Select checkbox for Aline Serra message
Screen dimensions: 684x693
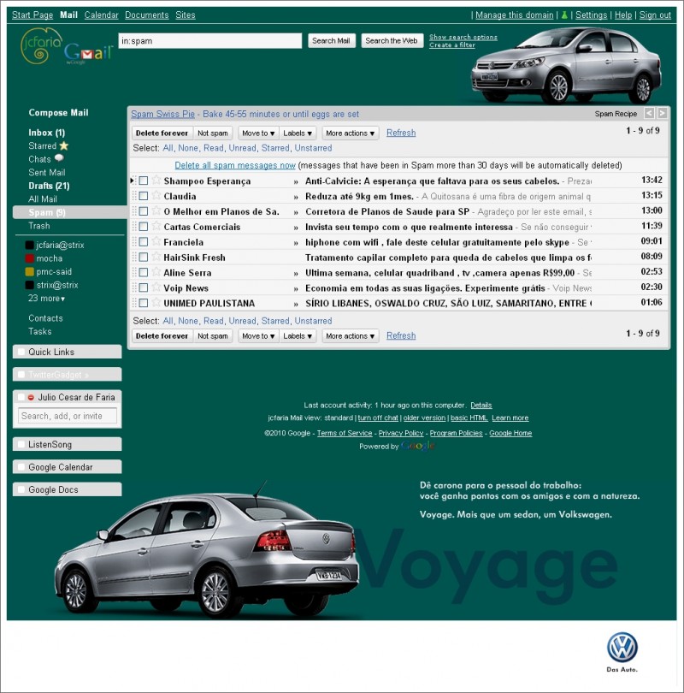[x=144, y=272]
